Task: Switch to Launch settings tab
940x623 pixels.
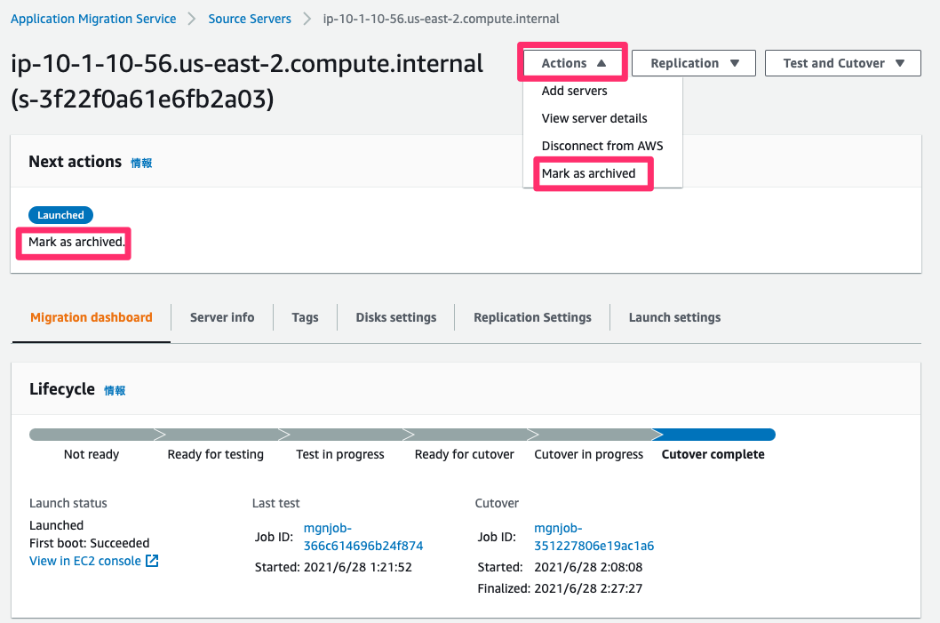Action: coord(674,317)
